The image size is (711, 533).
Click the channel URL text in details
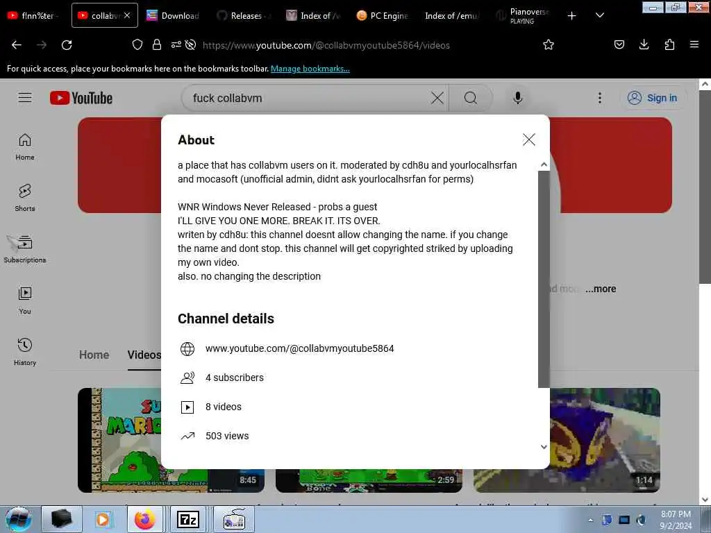pyautogui.click(x=300, y=348)
